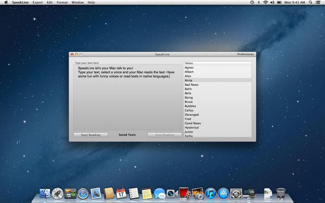Open the volume speaker menu icon

[x=272, y=2]
